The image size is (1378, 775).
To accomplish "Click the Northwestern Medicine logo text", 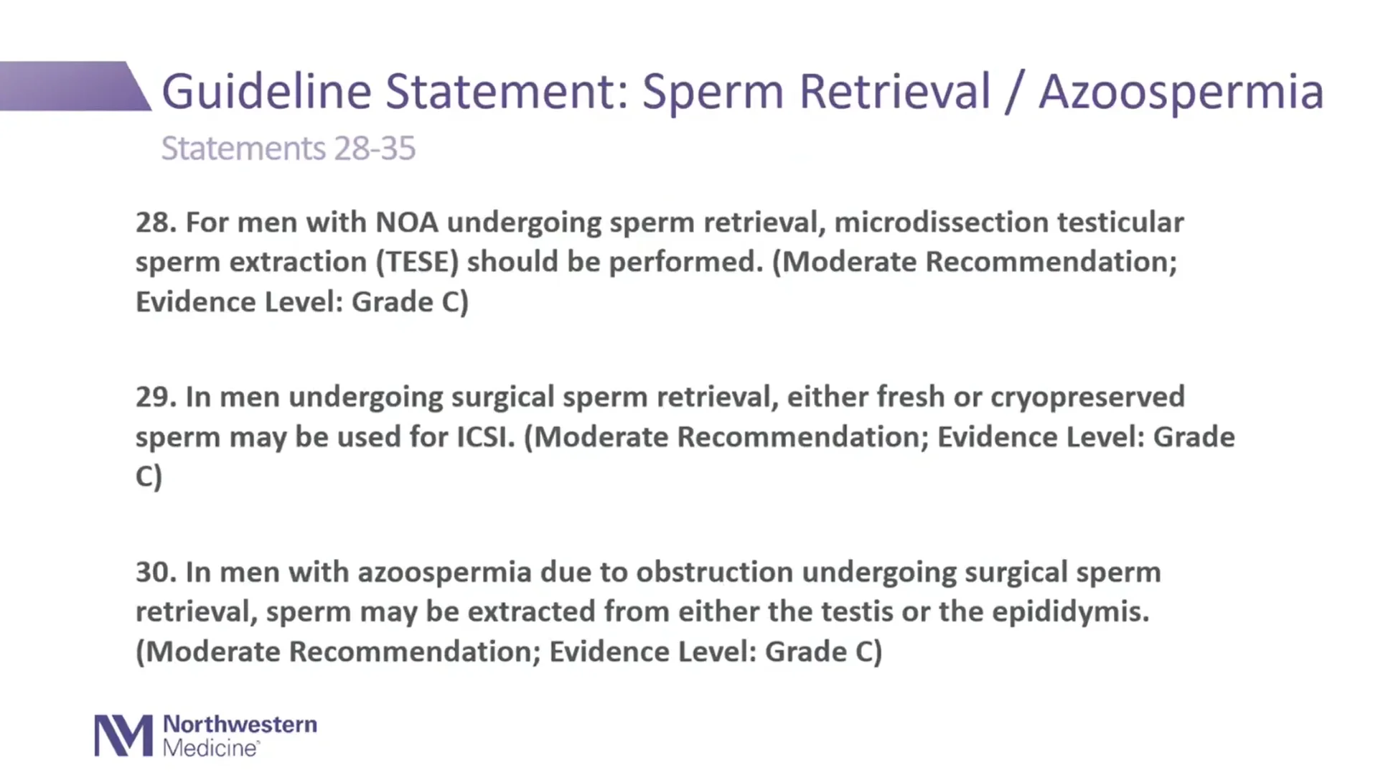I will [x=240, y=736].
